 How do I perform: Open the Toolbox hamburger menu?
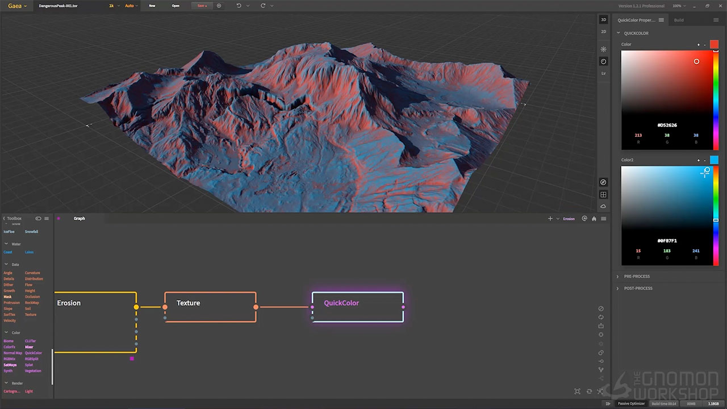point(47,218)
